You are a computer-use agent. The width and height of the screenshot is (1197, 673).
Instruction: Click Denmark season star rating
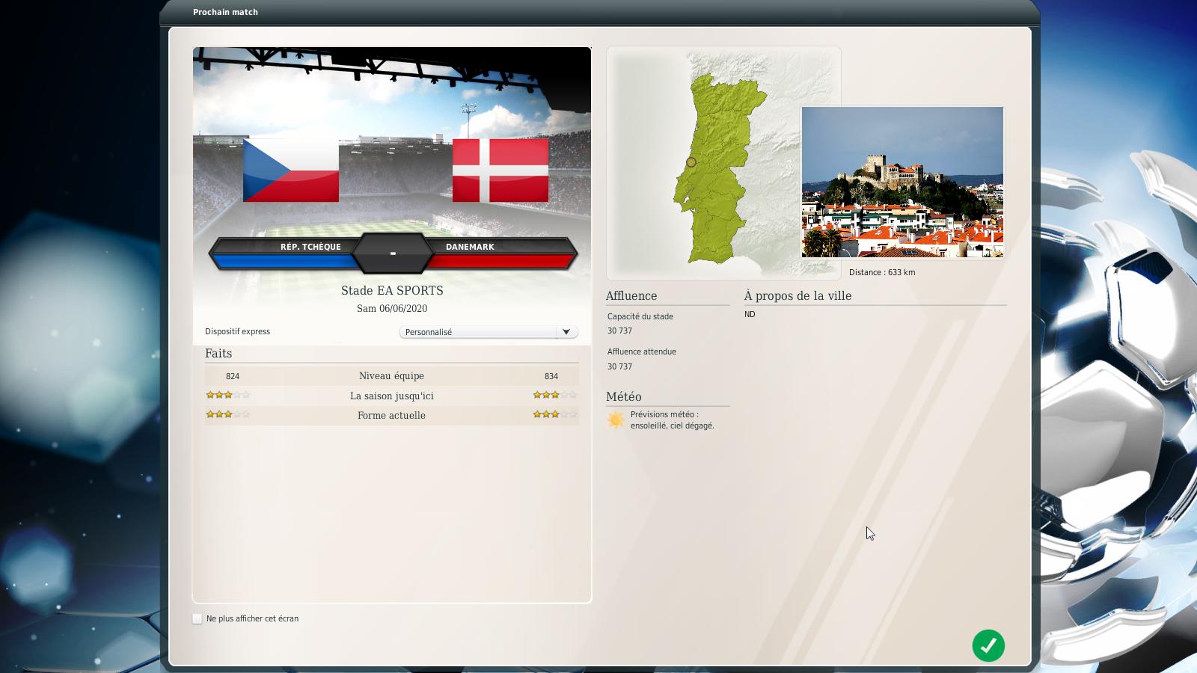(555, 395)
